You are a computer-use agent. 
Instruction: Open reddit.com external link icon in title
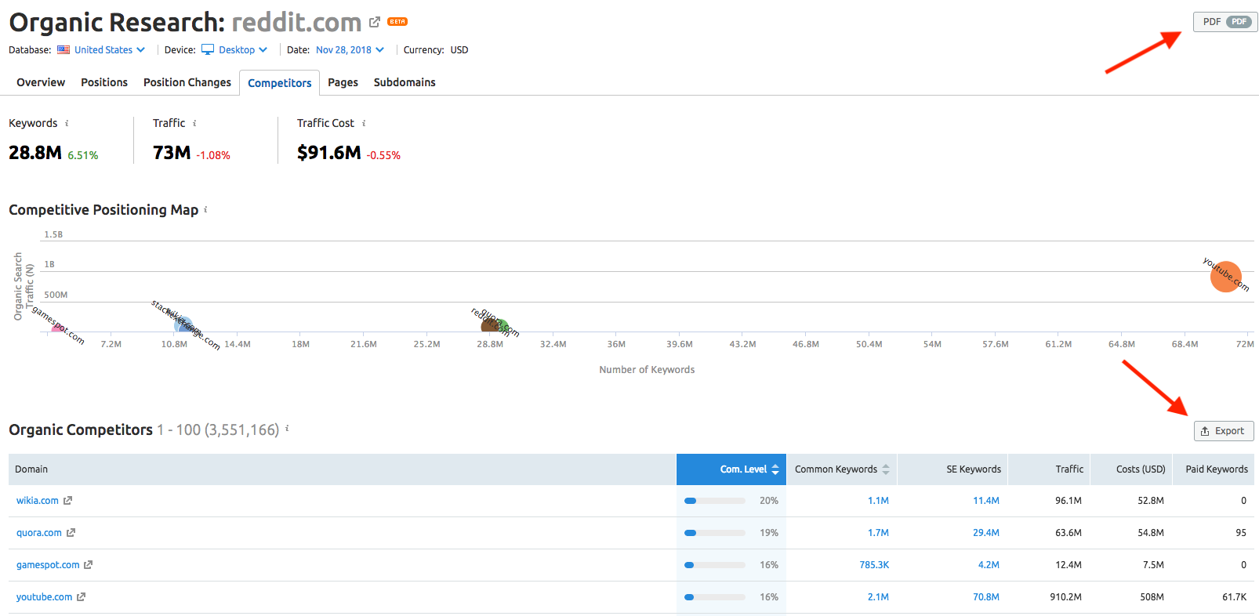375,22
